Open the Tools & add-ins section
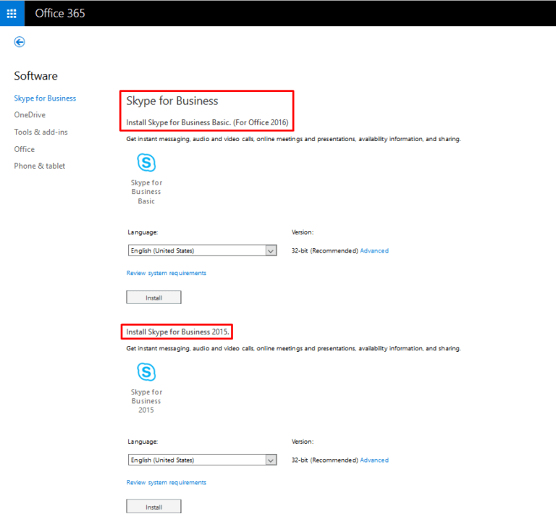Viewport: 556px width, 519px height. (41, 132)
